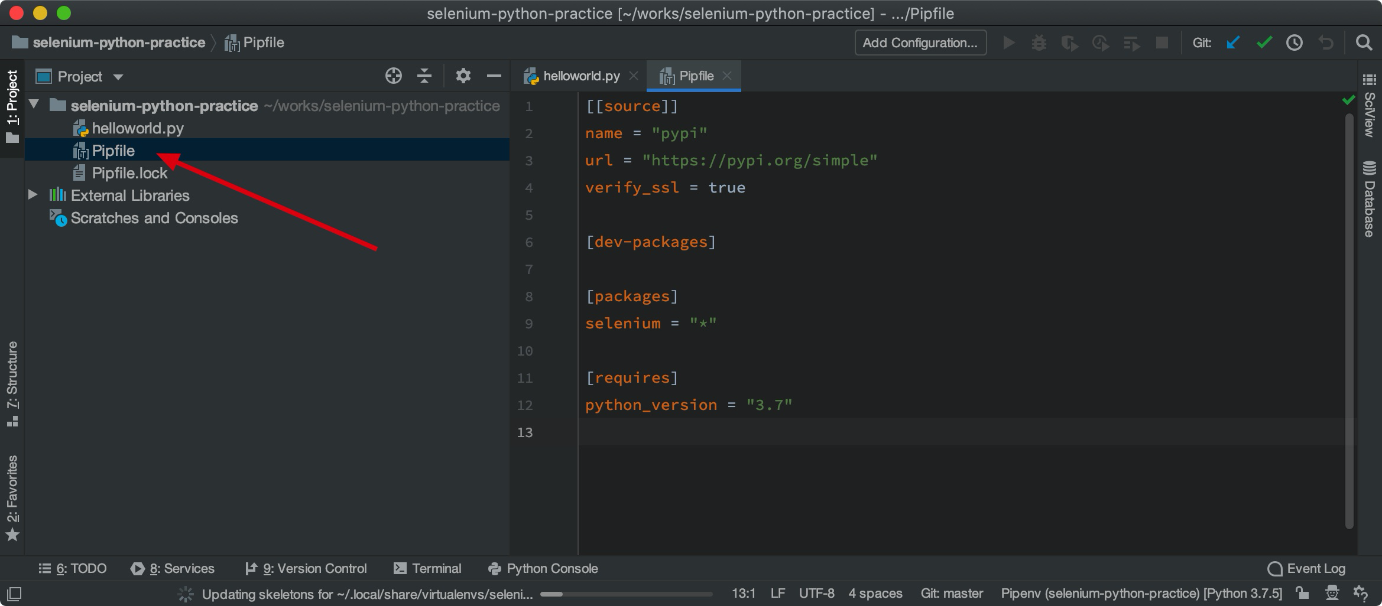Click line number 9 in the gutter
Image resolution: width=1382 pixels, height=606 pixels.
pyautogui.click(x=529, y=323)
